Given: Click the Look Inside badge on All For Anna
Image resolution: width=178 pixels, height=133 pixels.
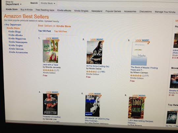Looking at the screenshot, I should [97, 39].
